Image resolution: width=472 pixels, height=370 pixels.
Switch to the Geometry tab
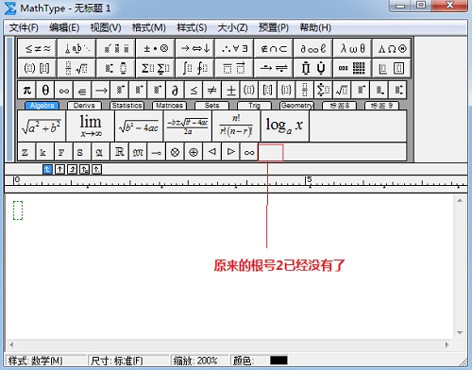296,106
